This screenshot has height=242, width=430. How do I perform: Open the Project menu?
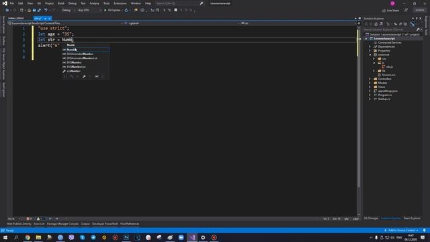tap(49, 3)
